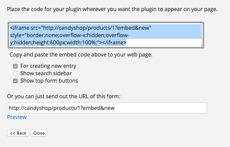The height and width of the screenshot is (147, 230).
Task: Open the Preview link
Action: click(17, 117)
